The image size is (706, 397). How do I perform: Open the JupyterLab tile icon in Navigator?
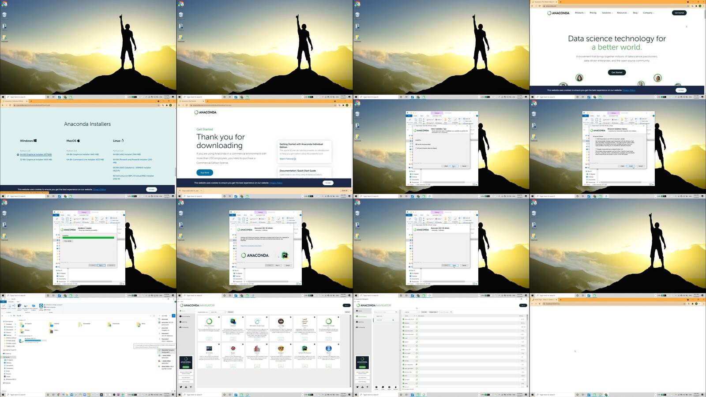coord(281,321)
